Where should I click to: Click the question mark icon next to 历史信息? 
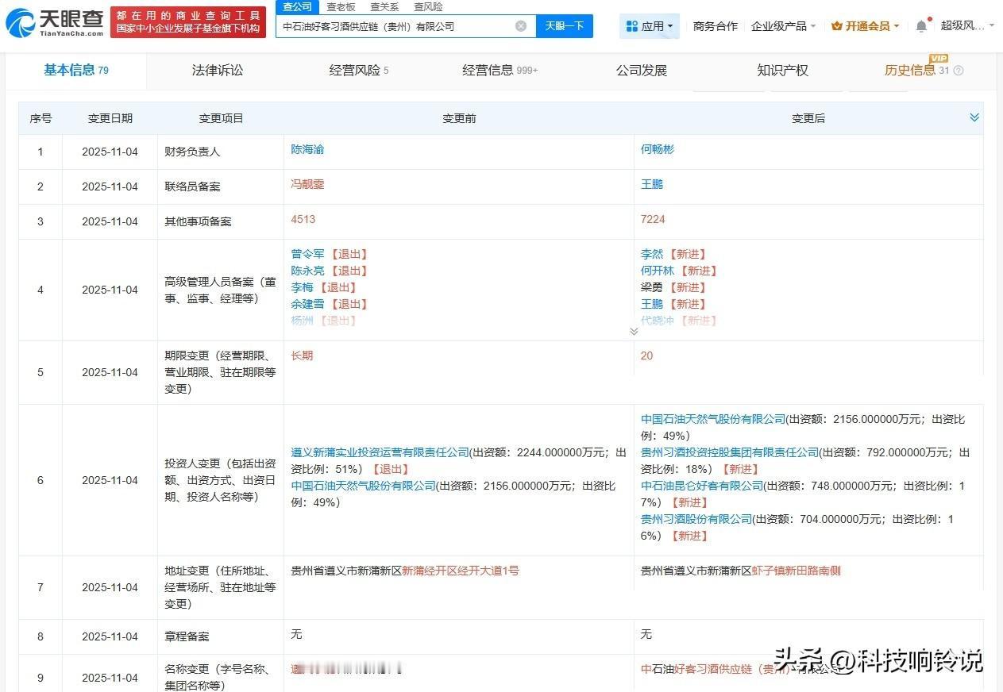click(x=957, y=70)
